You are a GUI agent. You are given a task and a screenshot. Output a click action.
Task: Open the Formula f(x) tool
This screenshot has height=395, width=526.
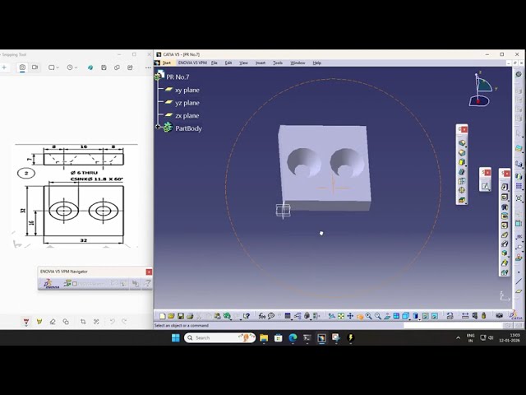[x=262, y=316]
